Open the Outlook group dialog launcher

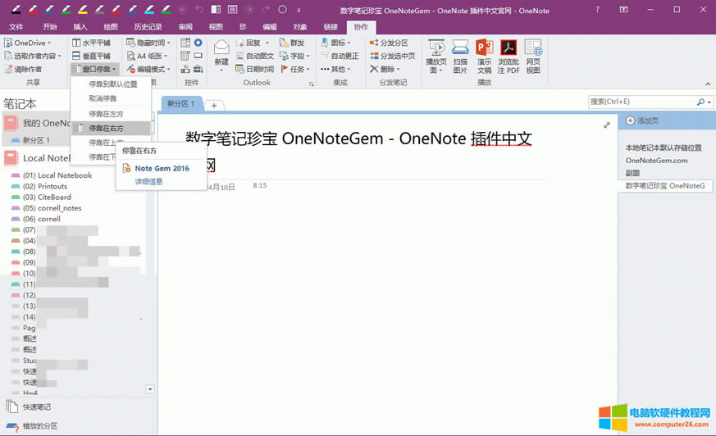pyautogui.click(x=312, y=84)
